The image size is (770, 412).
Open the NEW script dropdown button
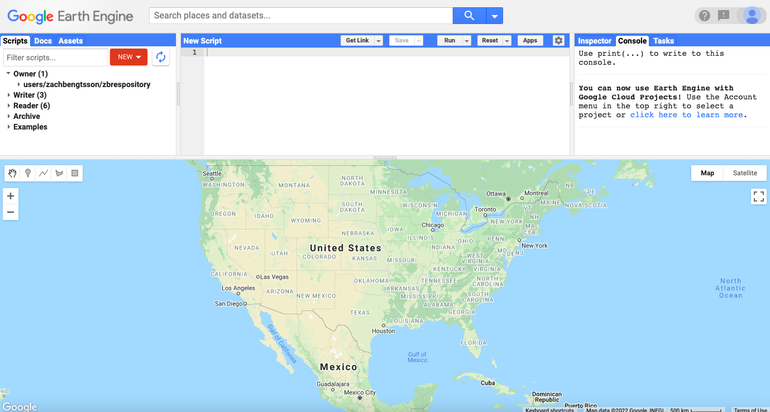click(x=128, y=57)
